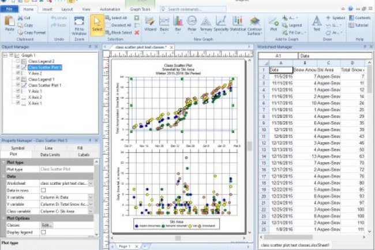Open the Statistical graph types
Viewport: 375px width, 250px height.
click(x=238, y=24)
